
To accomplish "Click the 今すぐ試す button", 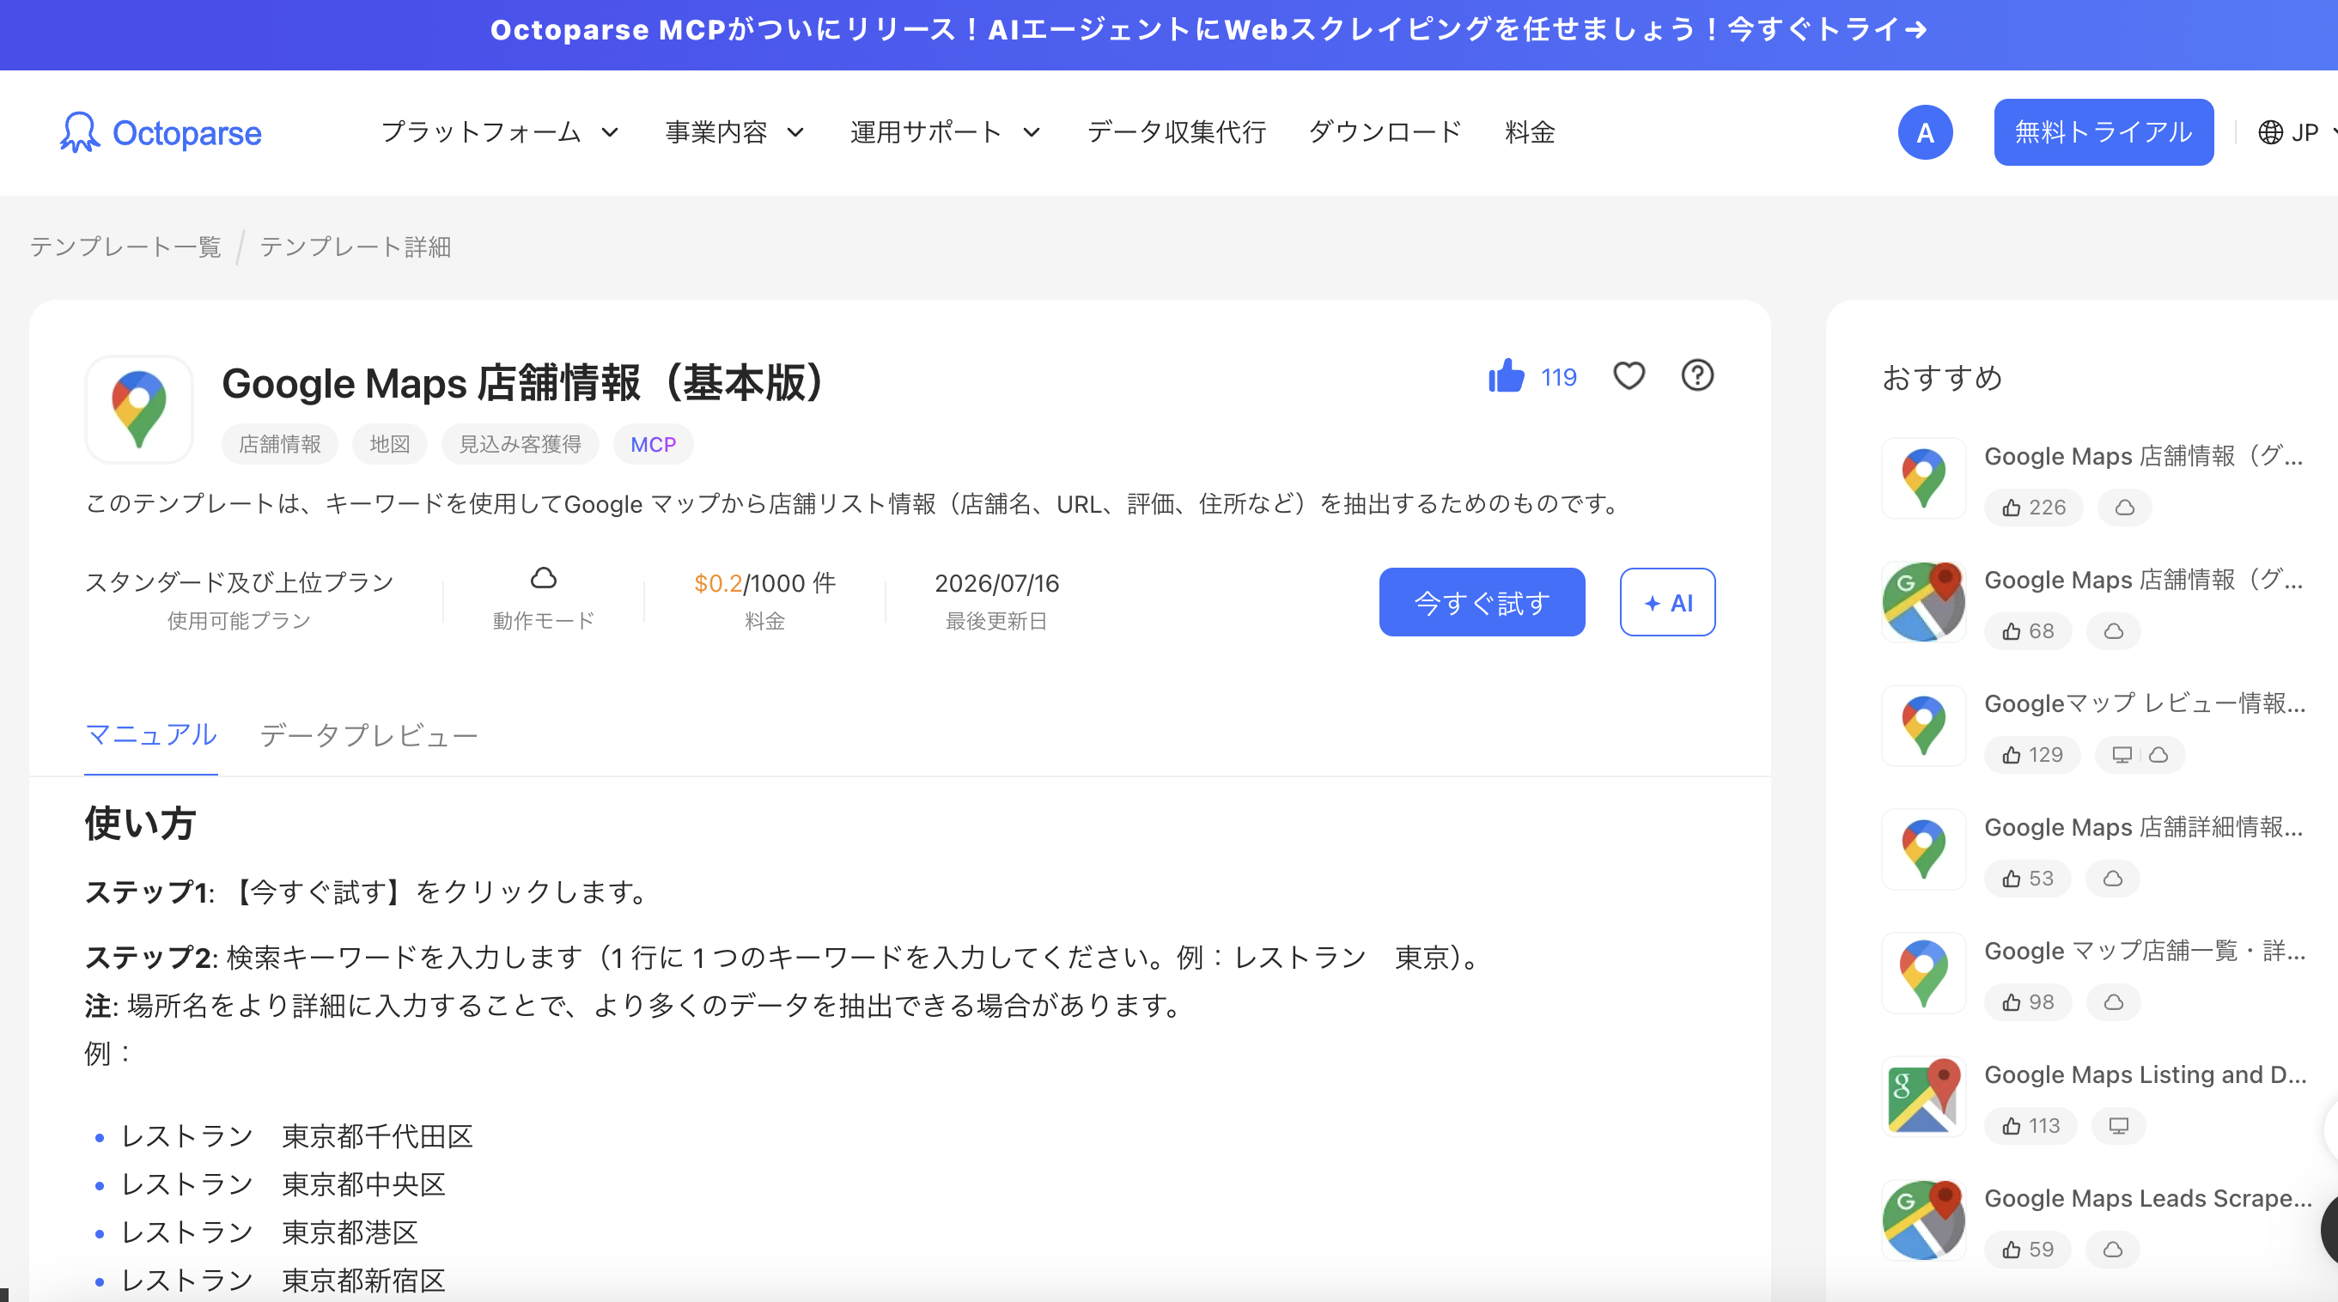I will (1483, 602).
